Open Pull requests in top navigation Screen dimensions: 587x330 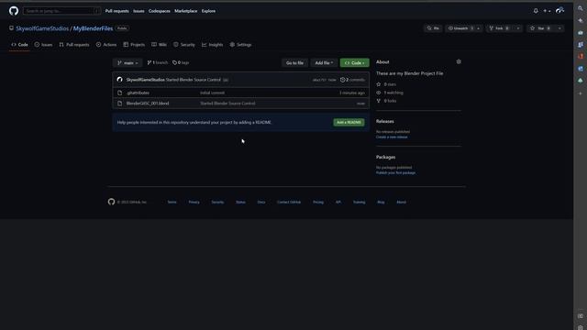click(116, 11)
